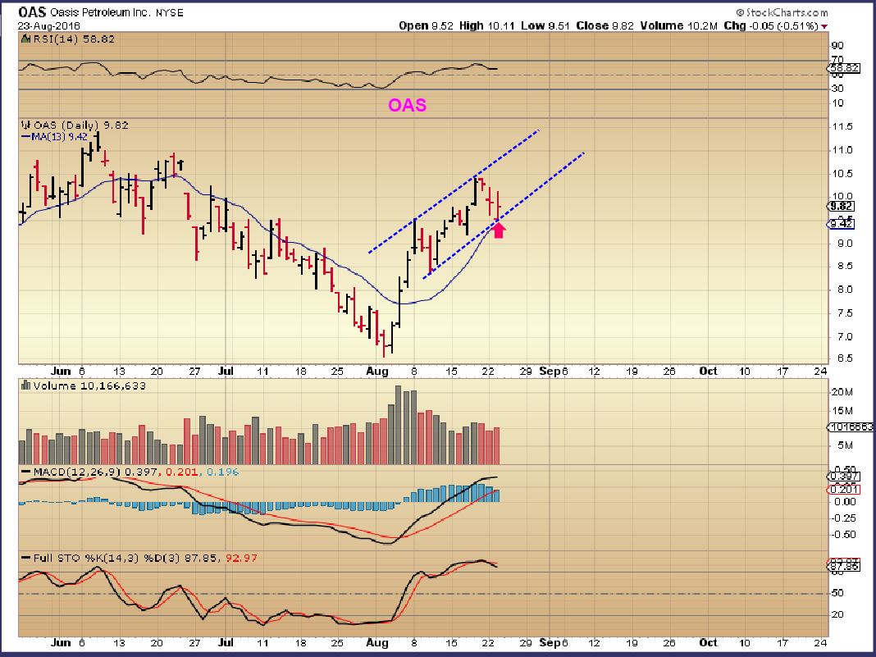Click the Open 9.52 value
The image size is (876, 657).
427,25
